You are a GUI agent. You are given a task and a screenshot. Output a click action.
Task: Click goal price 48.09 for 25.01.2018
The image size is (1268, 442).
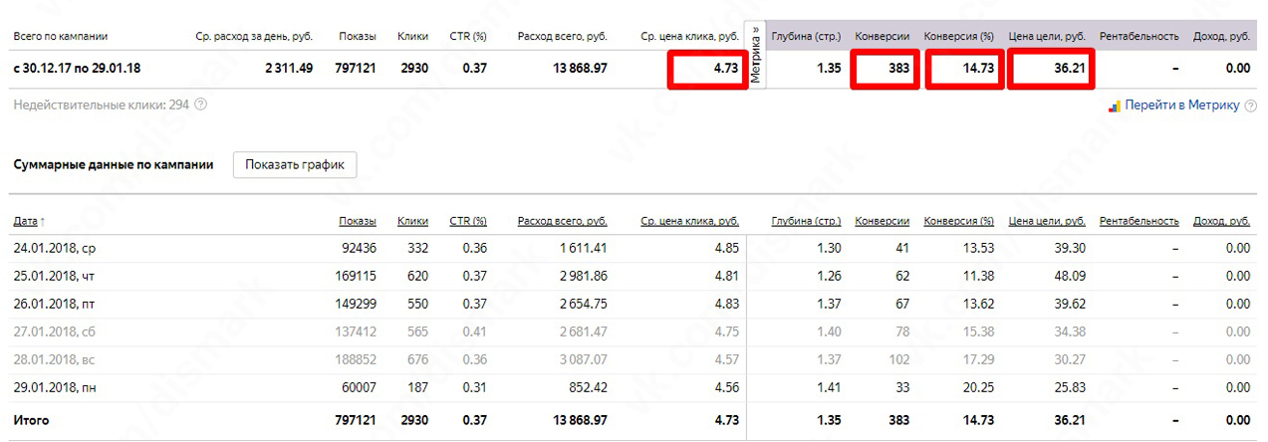[1070, 276]
